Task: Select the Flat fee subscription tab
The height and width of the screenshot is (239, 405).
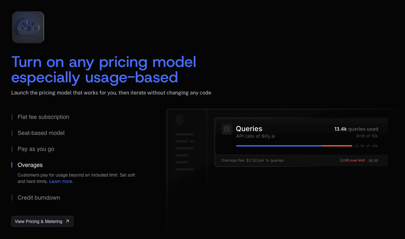Action: coord(43,117)
